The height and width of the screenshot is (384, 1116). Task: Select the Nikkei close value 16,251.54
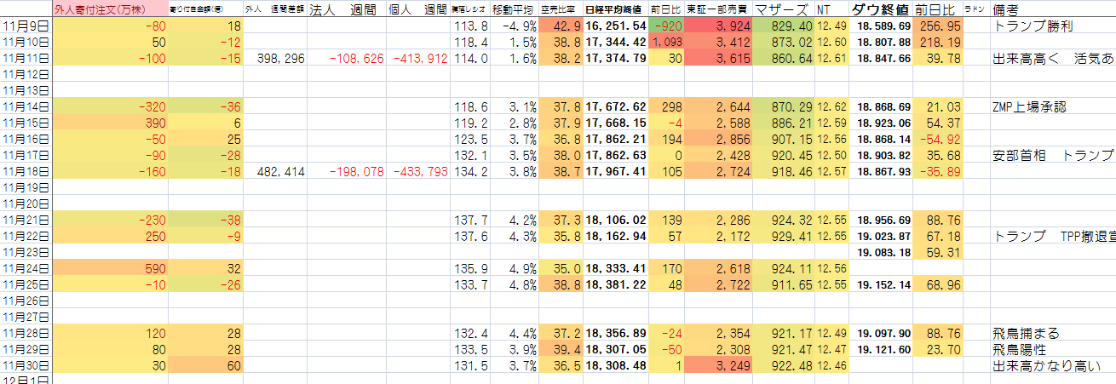pyautogui.click(x=615, y=26)
